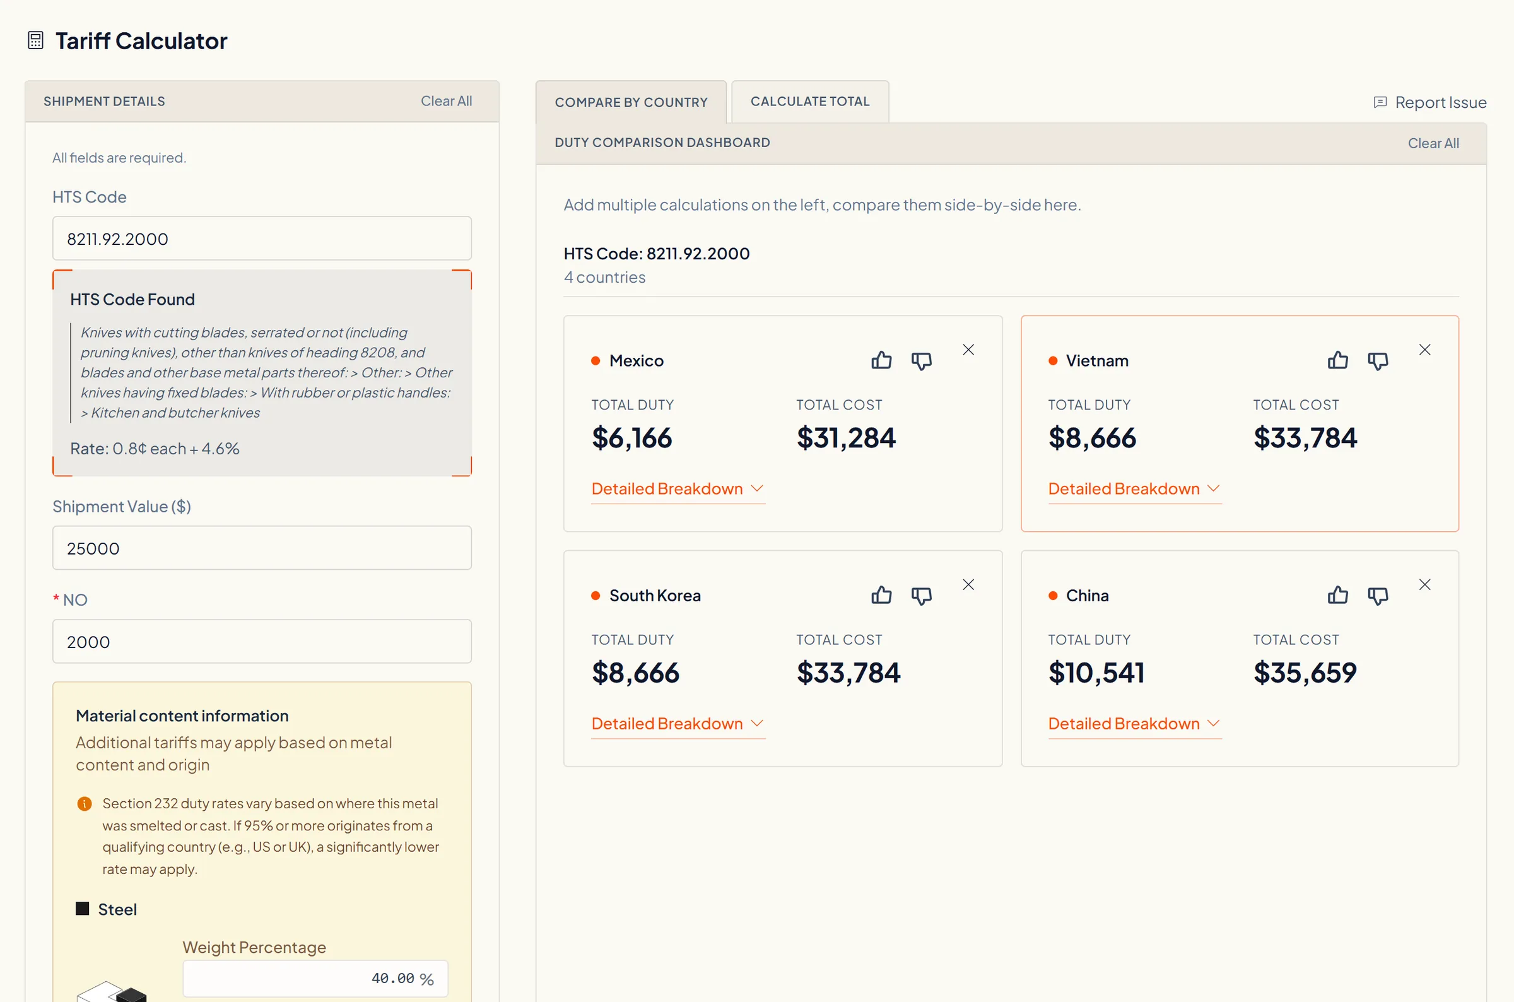1514x1002 pixels.
Task: Expand Detailed Breakdown for China
Action: coord(1134,723)
